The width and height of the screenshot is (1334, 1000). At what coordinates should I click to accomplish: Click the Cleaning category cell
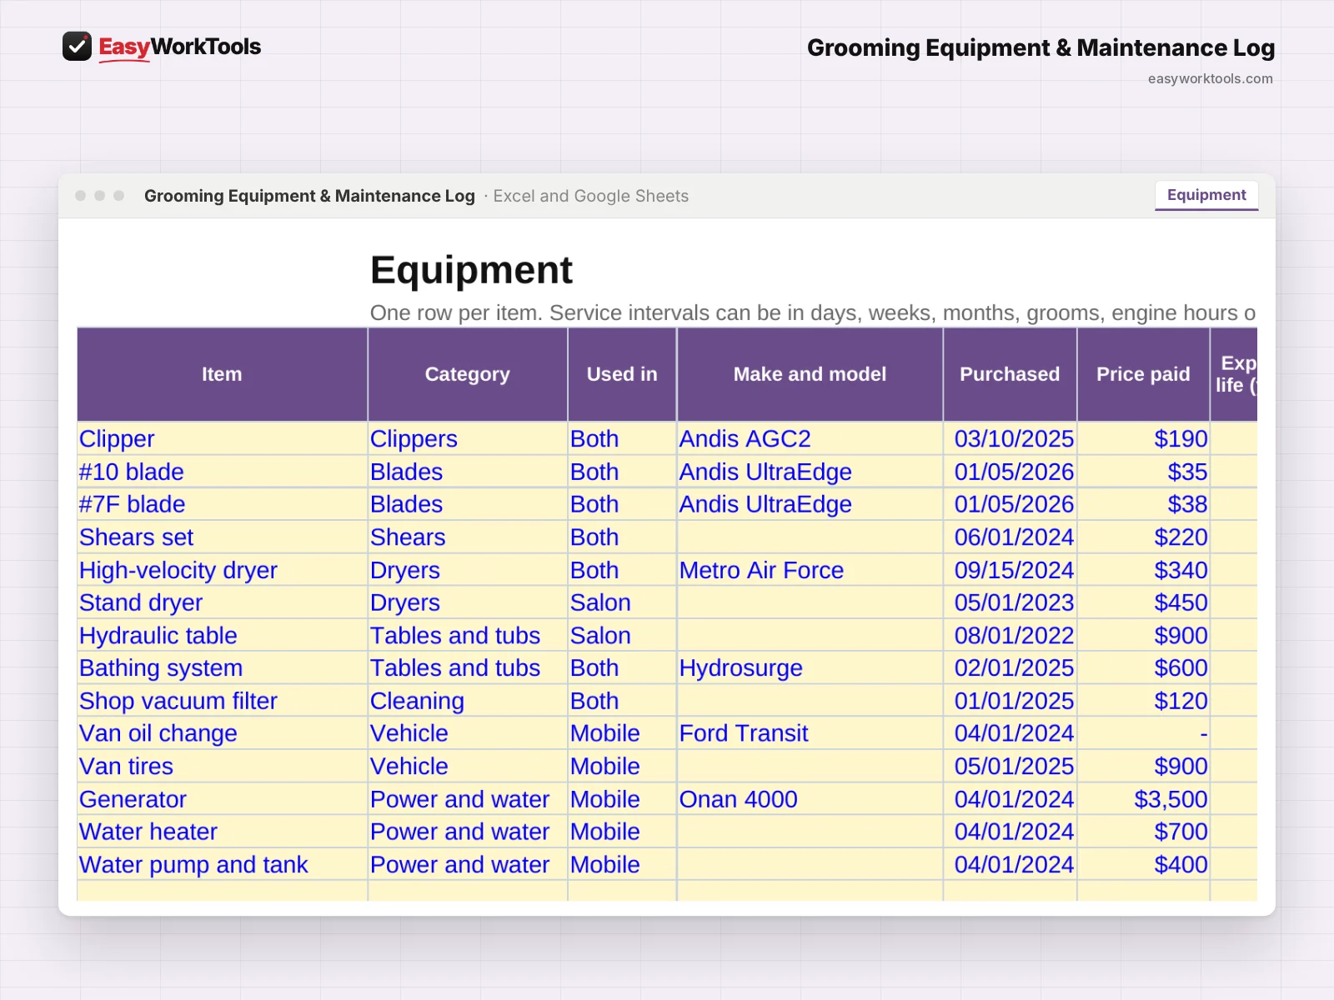[x=468, y=701]
